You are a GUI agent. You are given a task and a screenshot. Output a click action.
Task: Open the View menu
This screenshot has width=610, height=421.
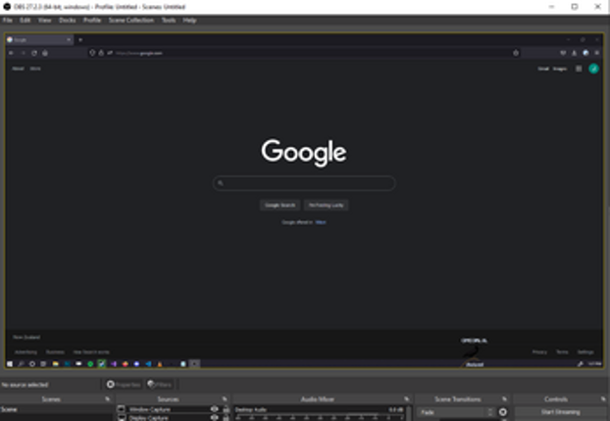coord(45,21)
